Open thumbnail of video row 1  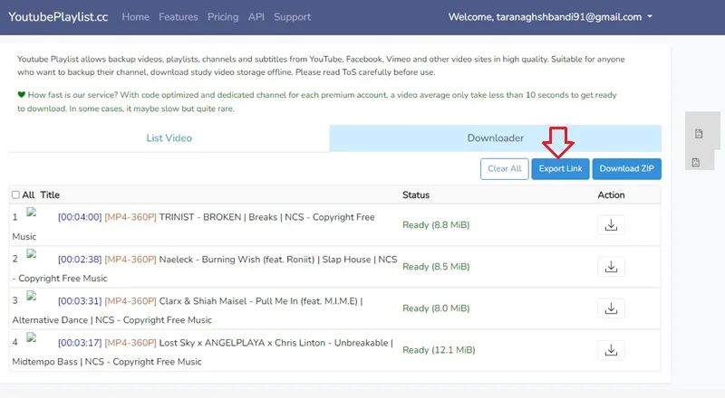pos(32,213)
